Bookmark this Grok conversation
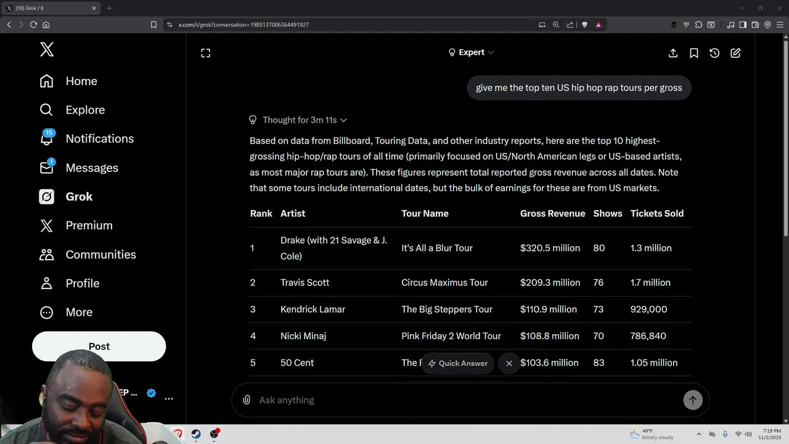The height and width of the screenshot is (444, 789). 694,53
